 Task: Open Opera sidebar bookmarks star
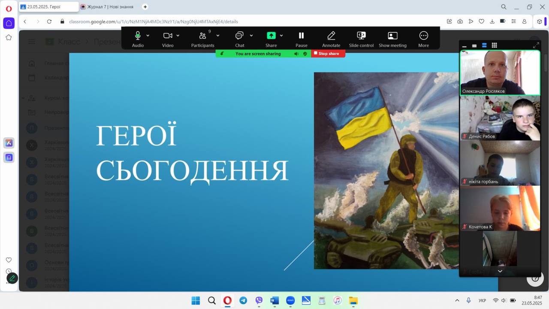9,37
